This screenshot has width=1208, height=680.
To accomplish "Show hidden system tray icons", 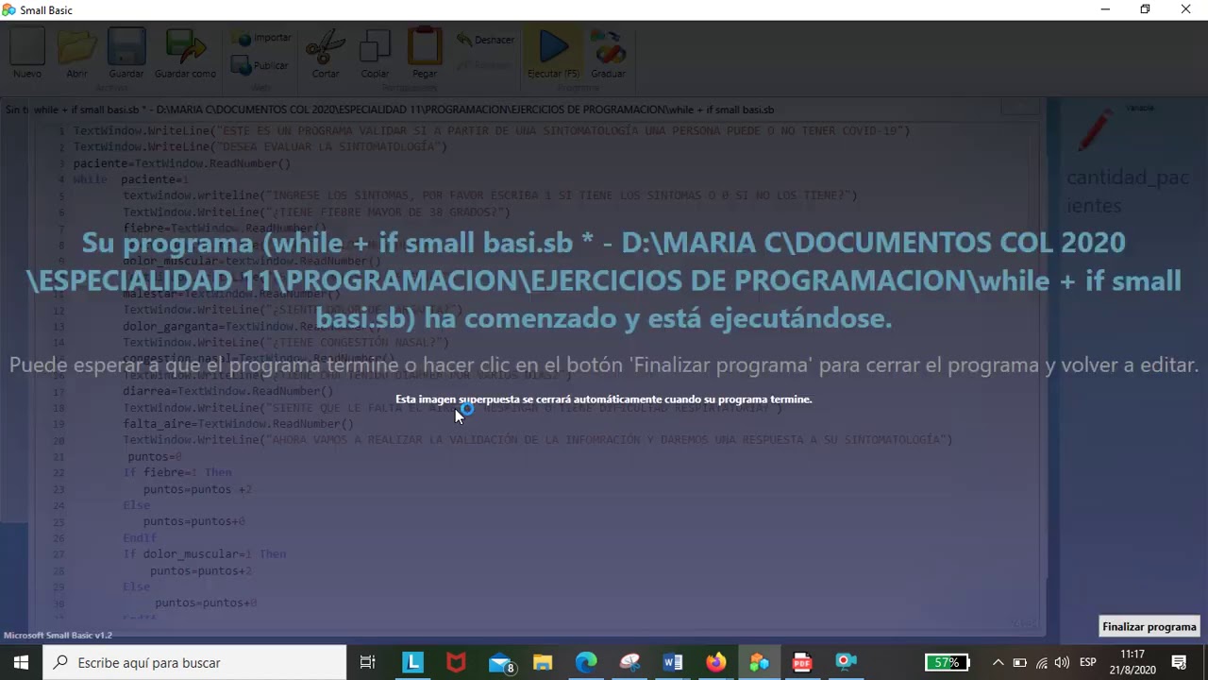I will pos(998,663).
